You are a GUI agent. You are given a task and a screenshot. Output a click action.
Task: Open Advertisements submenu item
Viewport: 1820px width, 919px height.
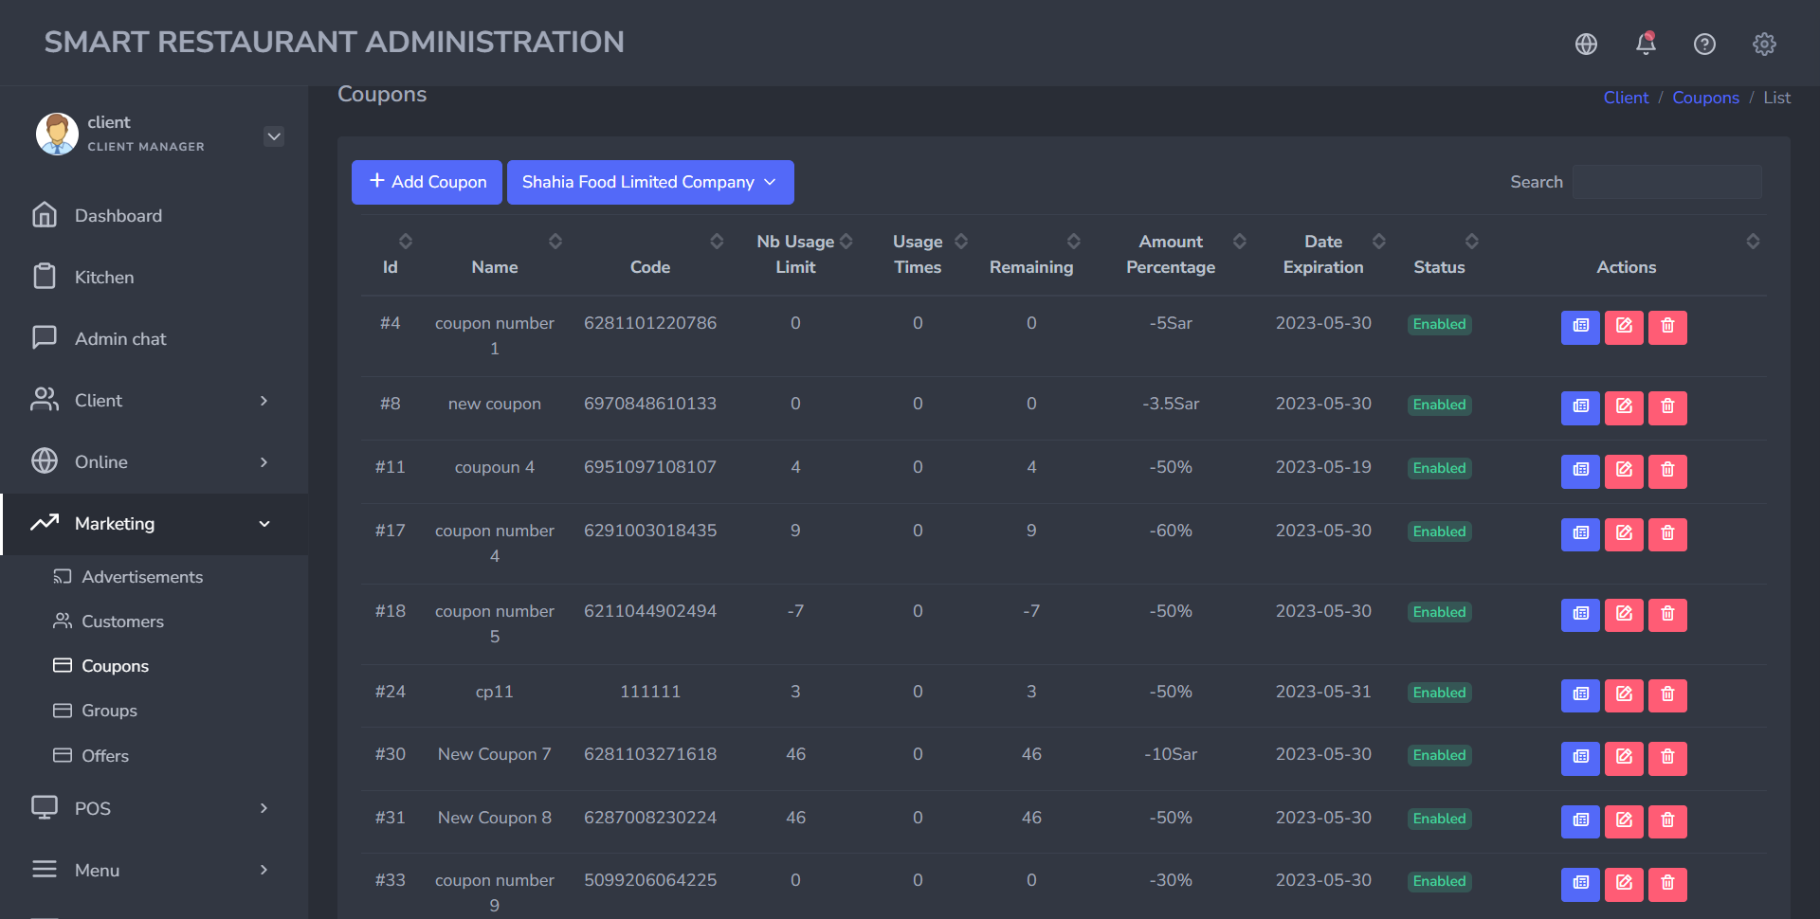(142, 577)
